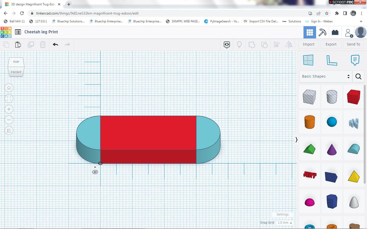Screen dimensions: 367x229
Task: Pick the green Roof shape
Action: 309,149
